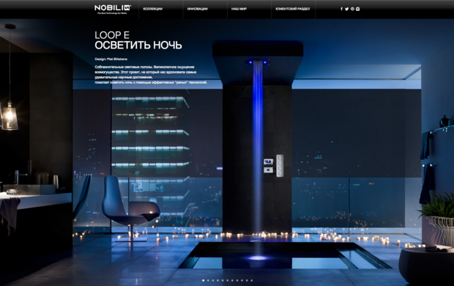Select the second-to-last slideshow dot
Image resolution: width=454 pixels, height=286 pixels.
247,280
